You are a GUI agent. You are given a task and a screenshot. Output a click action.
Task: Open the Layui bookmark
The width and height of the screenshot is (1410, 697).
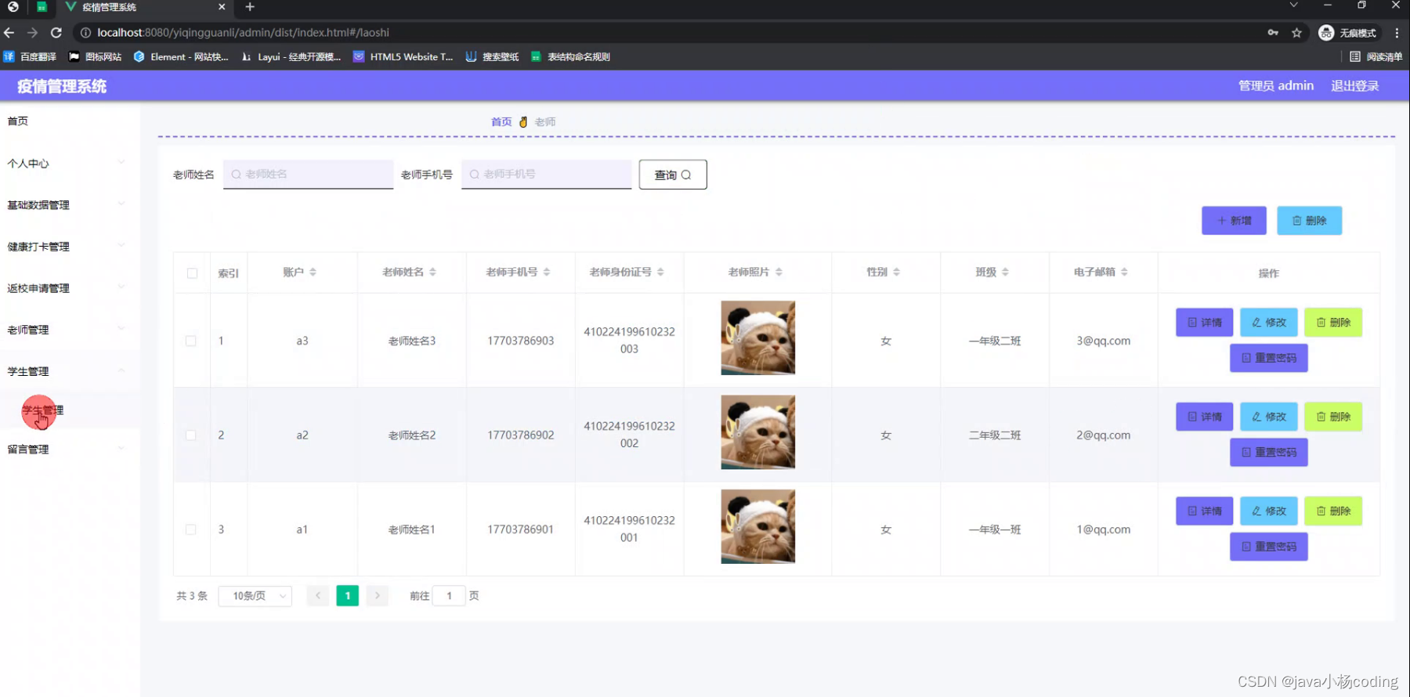pos(291,57)
